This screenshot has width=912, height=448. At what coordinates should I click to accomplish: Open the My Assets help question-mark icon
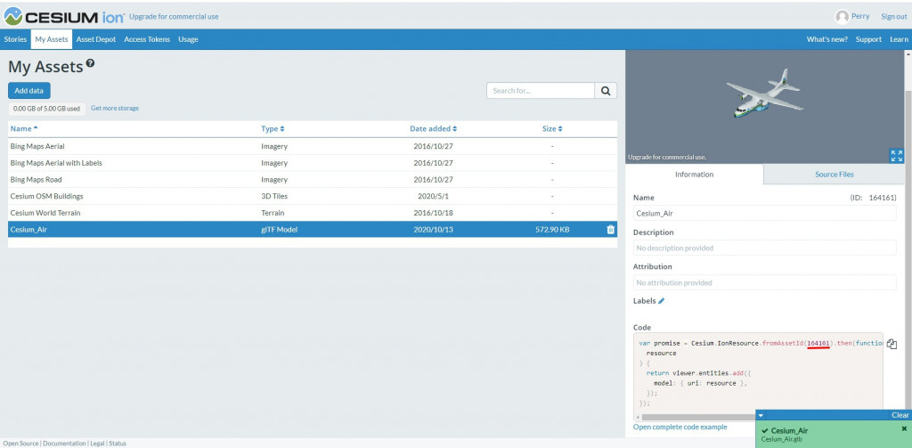tap(90, 63)
